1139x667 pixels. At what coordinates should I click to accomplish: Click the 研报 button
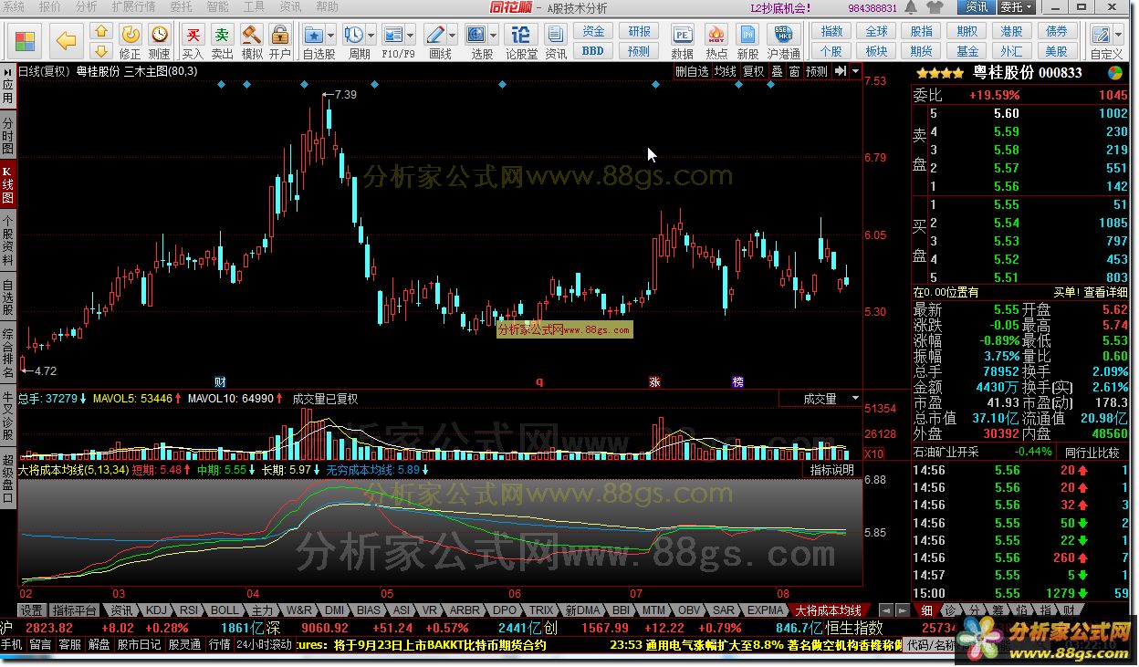[640, 32]
